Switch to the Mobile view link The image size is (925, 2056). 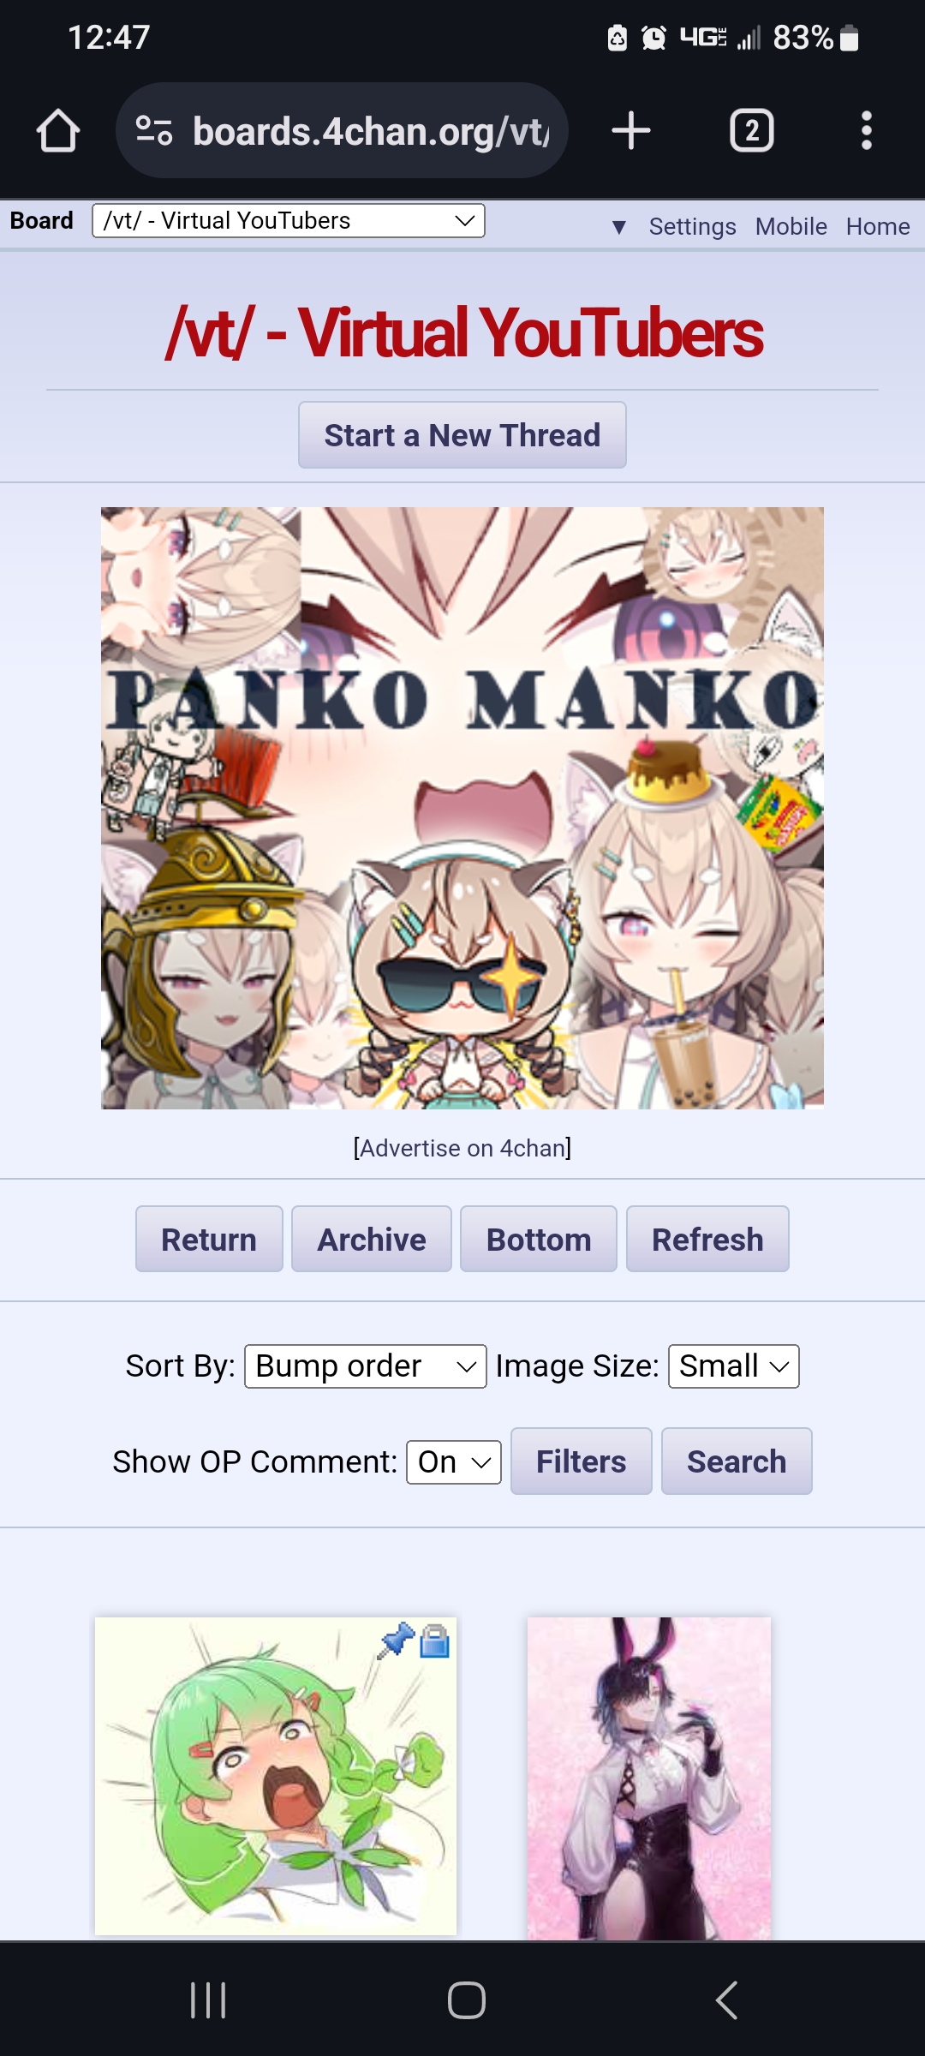pos(791,227)
